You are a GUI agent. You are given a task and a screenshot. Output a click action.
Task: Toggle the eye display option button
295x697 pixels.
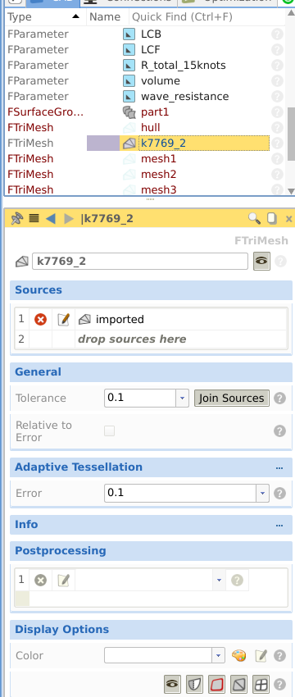(x=173, y=685)
